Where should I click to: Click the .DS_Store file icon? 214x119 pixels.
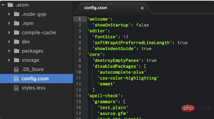[16, 69]
